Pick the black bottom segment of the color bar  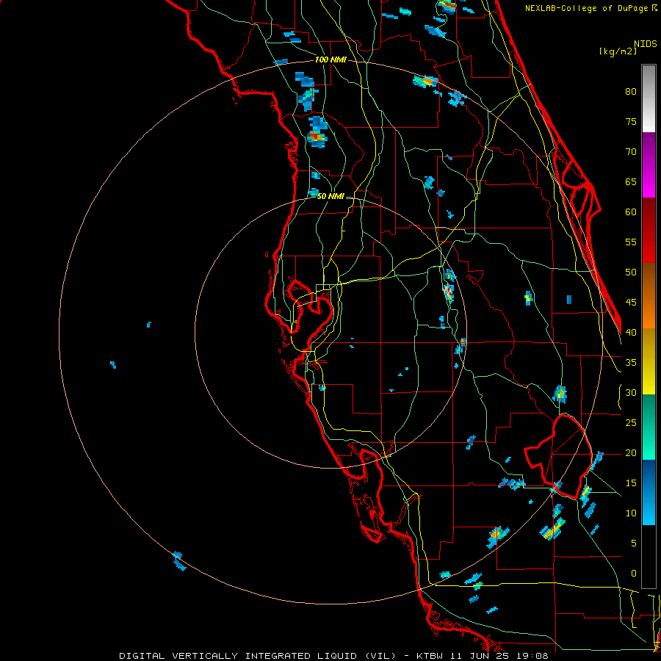click(649, 557)
